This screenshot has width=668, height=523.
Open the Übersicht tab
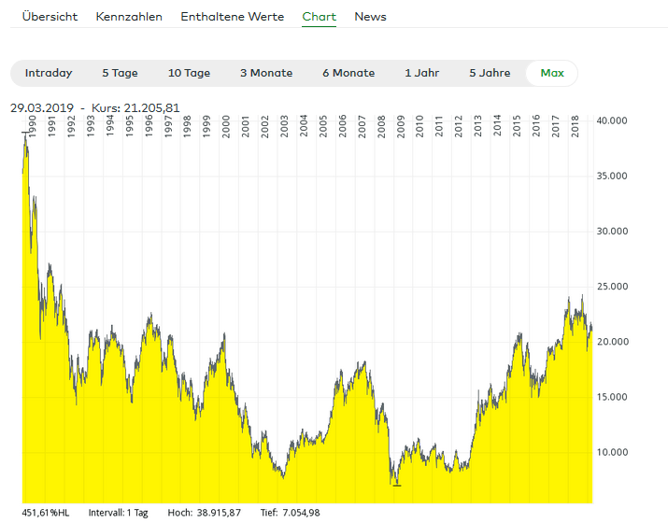(50, 17)
